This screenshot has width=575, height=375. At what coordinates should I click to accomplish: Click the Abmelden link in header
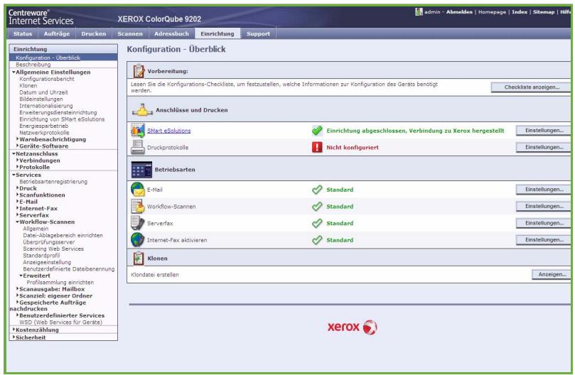point(459,12)
